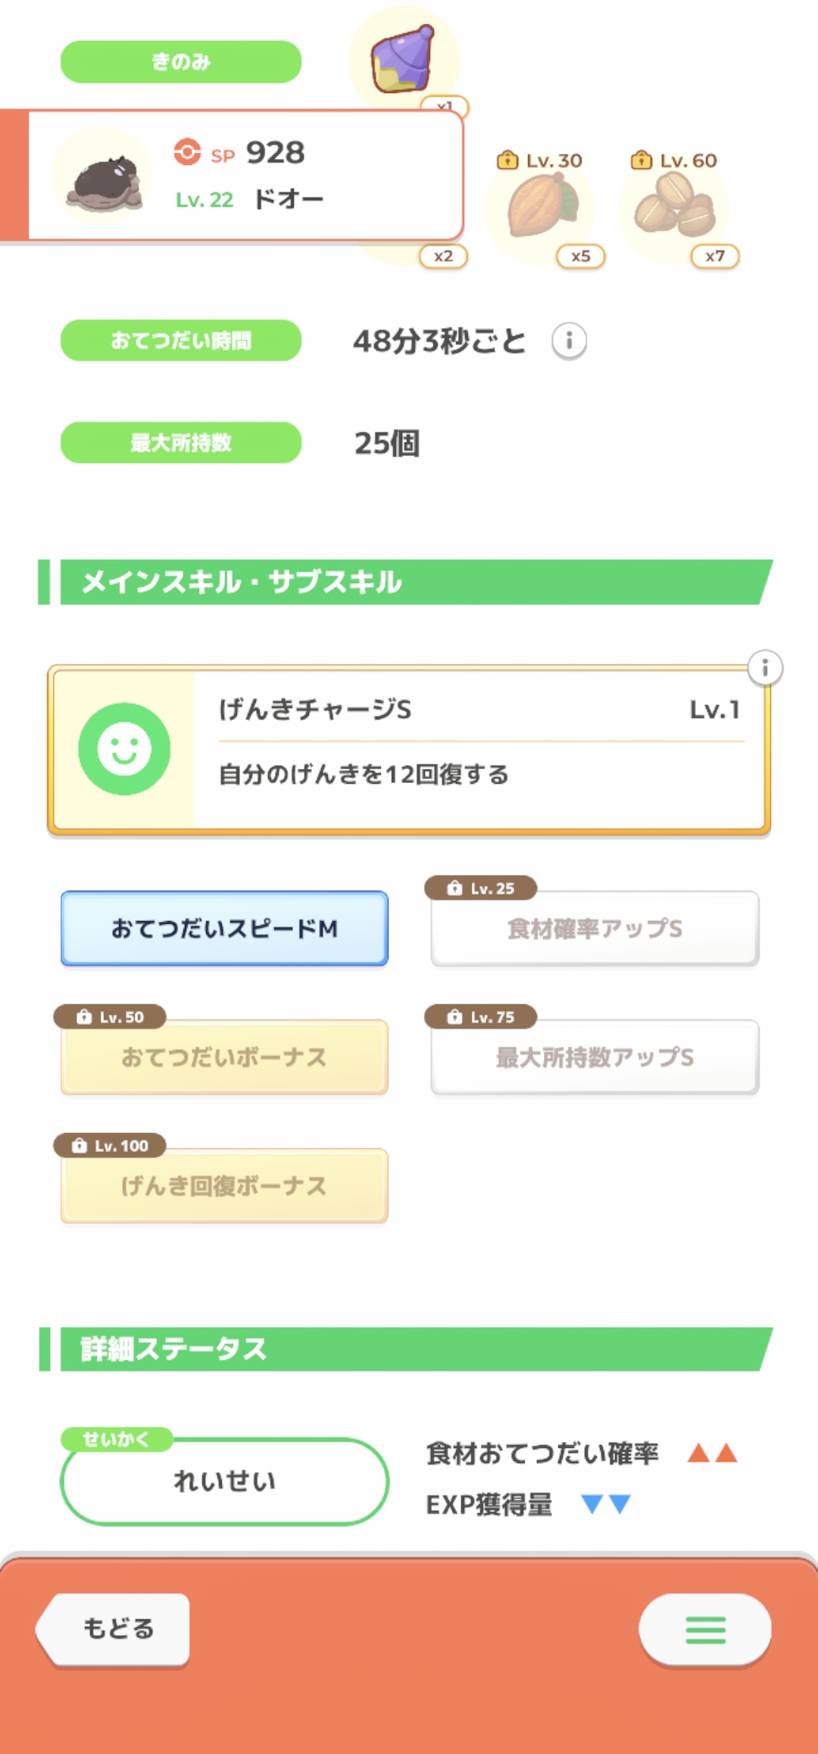Select locked 食材確率アップS sub skill

[x=595, y=928]
